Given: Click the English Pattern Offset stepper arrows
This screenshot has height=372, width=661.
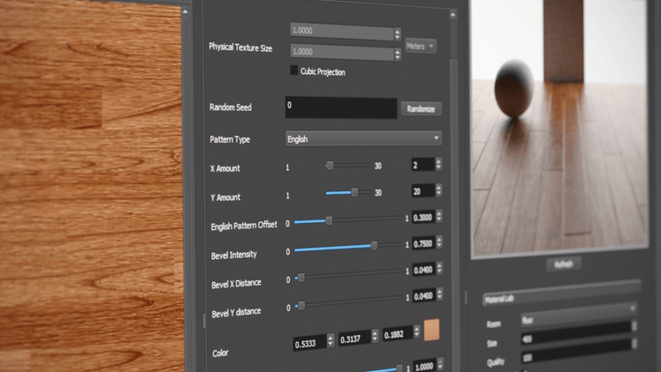Looking at the screenshot, I should click(439, 216).
